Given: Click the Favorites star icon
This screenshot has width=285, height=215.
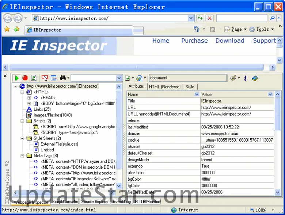Looking at the screenshot, I should (x=7, y=29).
